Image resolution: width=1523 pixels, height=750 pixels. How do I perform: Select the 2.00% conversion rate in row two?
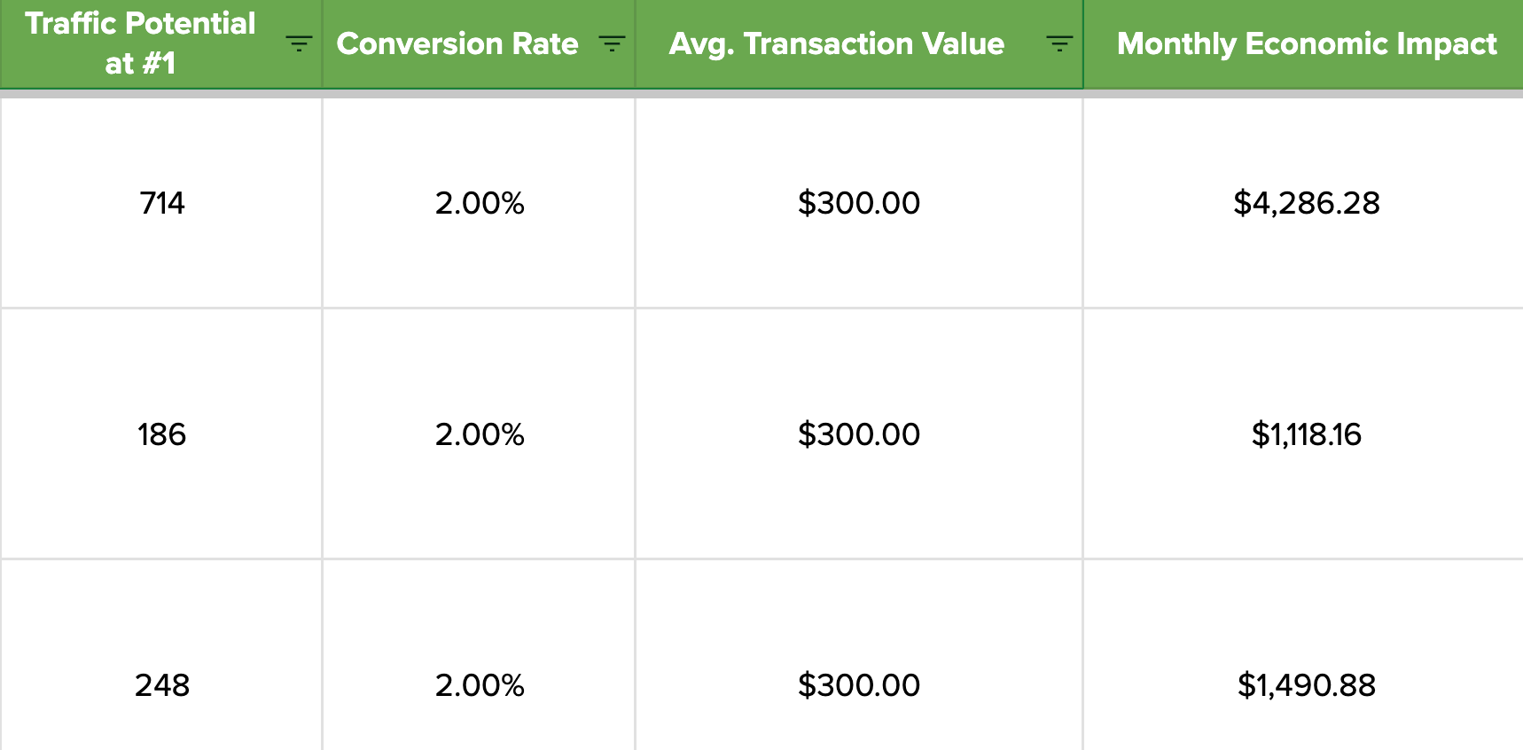(x=479, y=435)
